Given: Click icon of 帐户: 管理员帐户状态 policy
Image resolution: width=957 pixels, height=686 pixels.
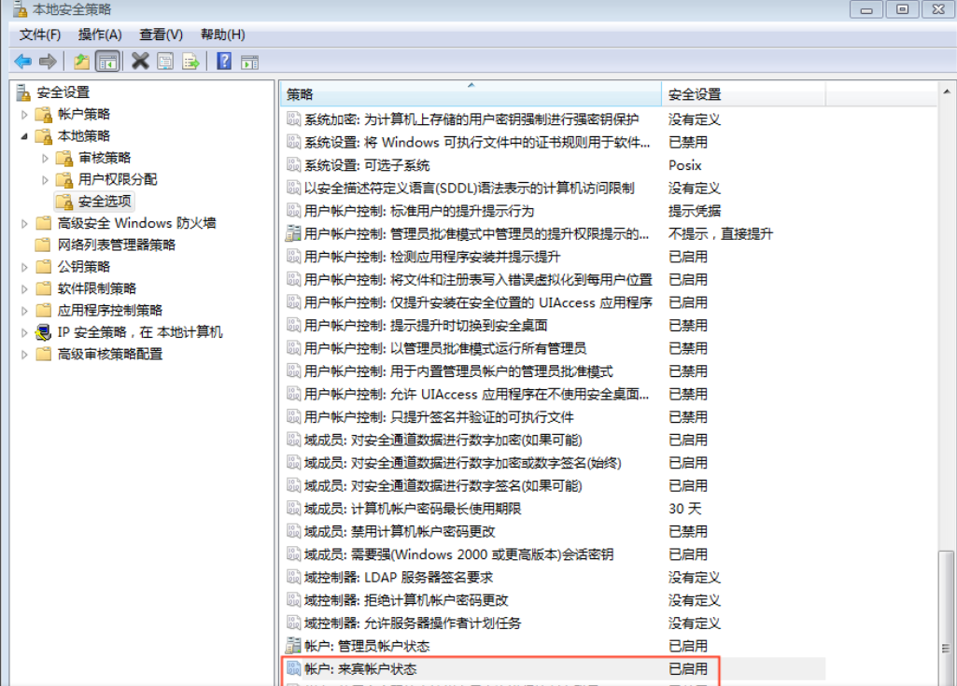Looking at the screenshot, I should click(293, 645).
